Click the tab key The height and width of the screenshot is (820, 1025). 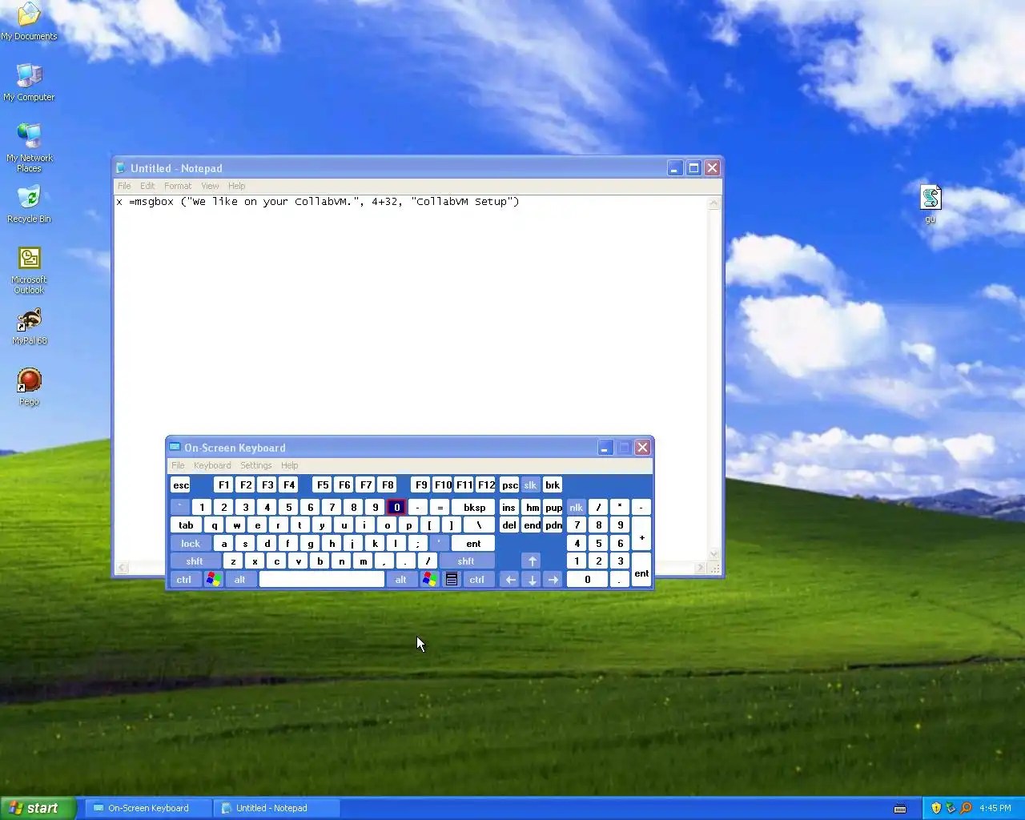(186, 525)
